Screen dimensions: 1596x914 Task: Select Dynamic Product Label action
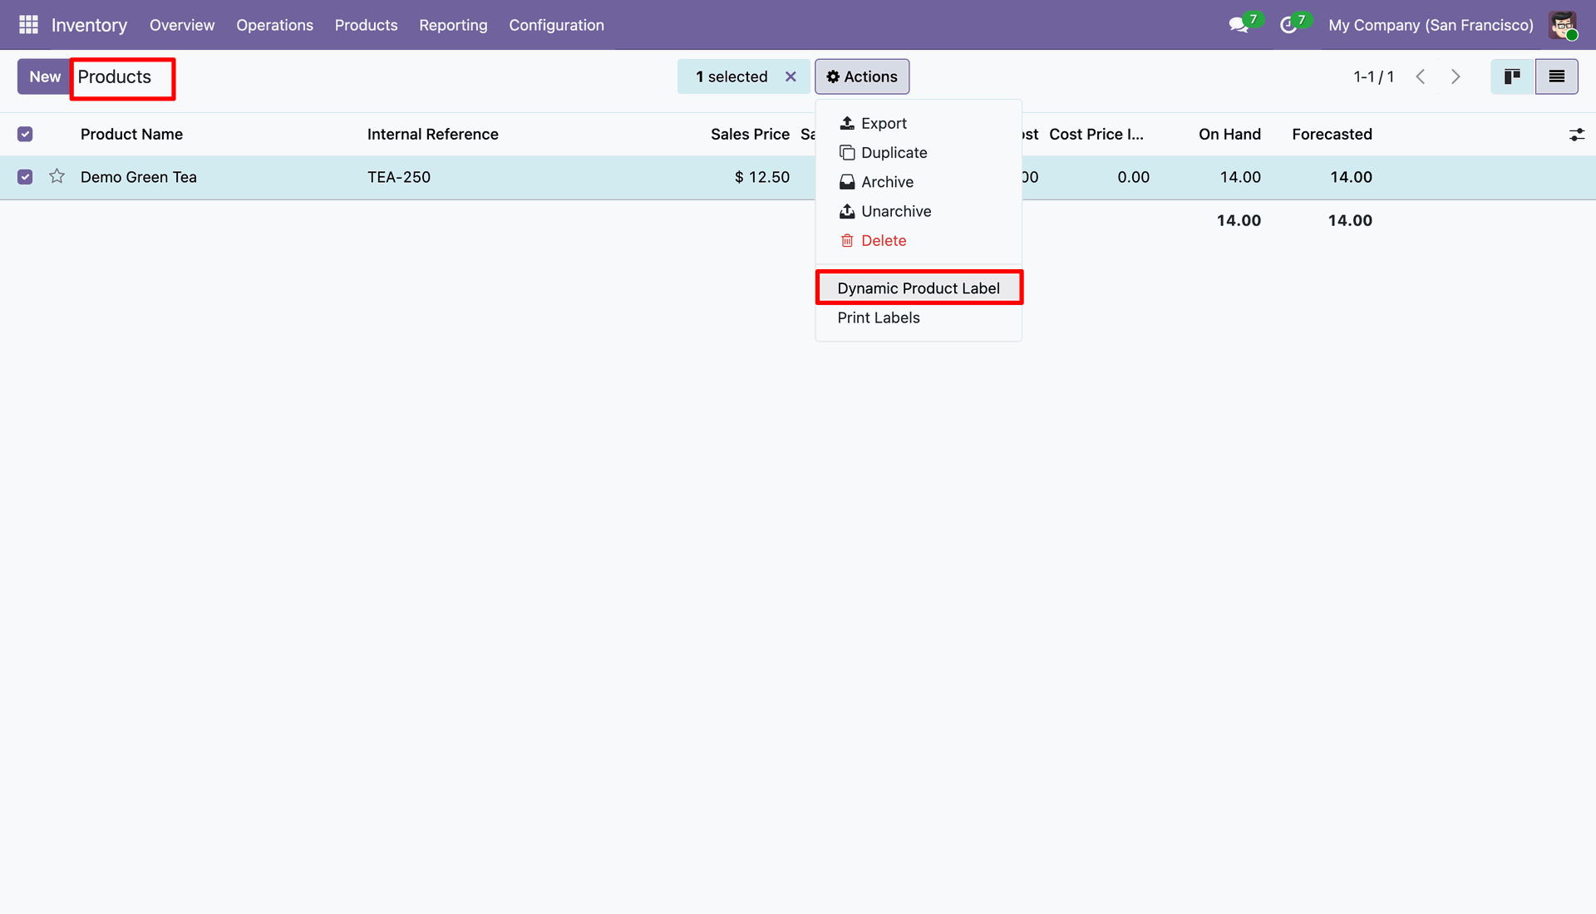pos(919,288)
